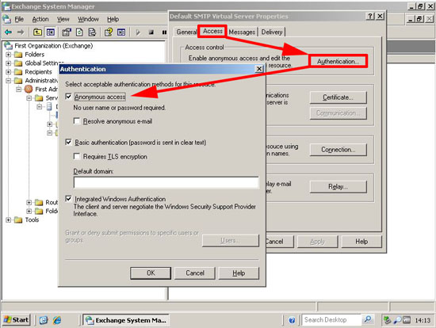Switch to the General tab
436x328 pixels.
186,32
